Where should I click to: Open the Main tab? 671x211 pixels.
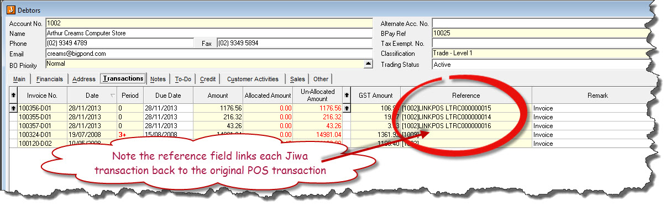[19, 79]
